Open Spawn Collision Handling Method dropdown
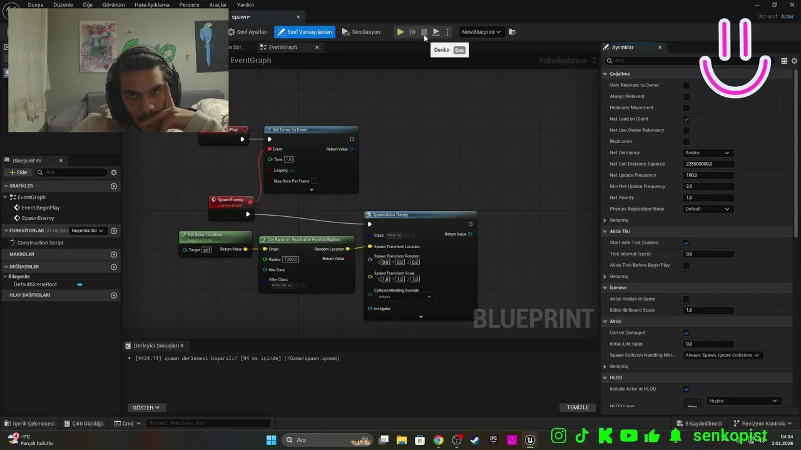 click(x=722, y=356)
